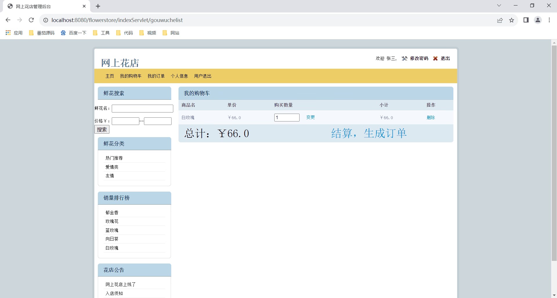The width and height of the screenshot is (557, 298).
Task: Open 我的订单 in navigation bar
Action: pyautogui.click(x=156, y=76)
